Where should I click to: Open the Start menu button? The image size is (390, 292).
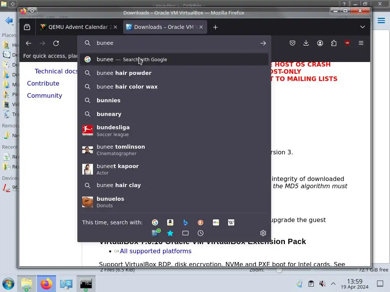click(8, 284)
